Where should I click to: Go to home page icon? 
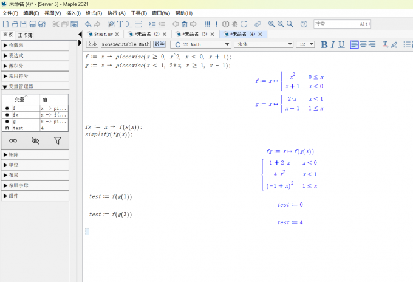coord(185,24)
